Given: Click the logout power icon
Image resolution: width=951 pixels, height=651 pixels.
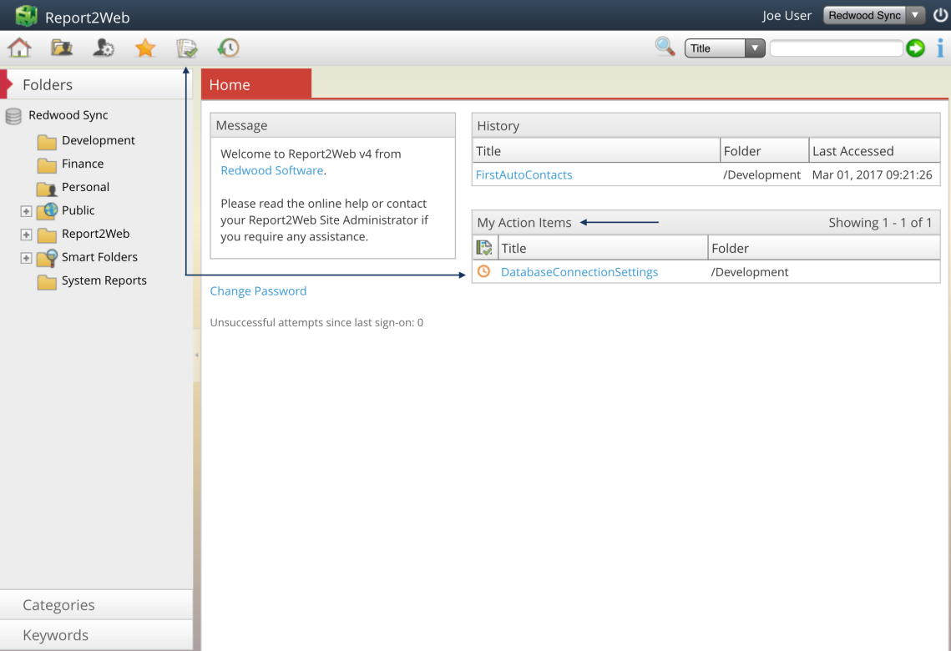Looking at the screenshot, I should click(941, 14).
